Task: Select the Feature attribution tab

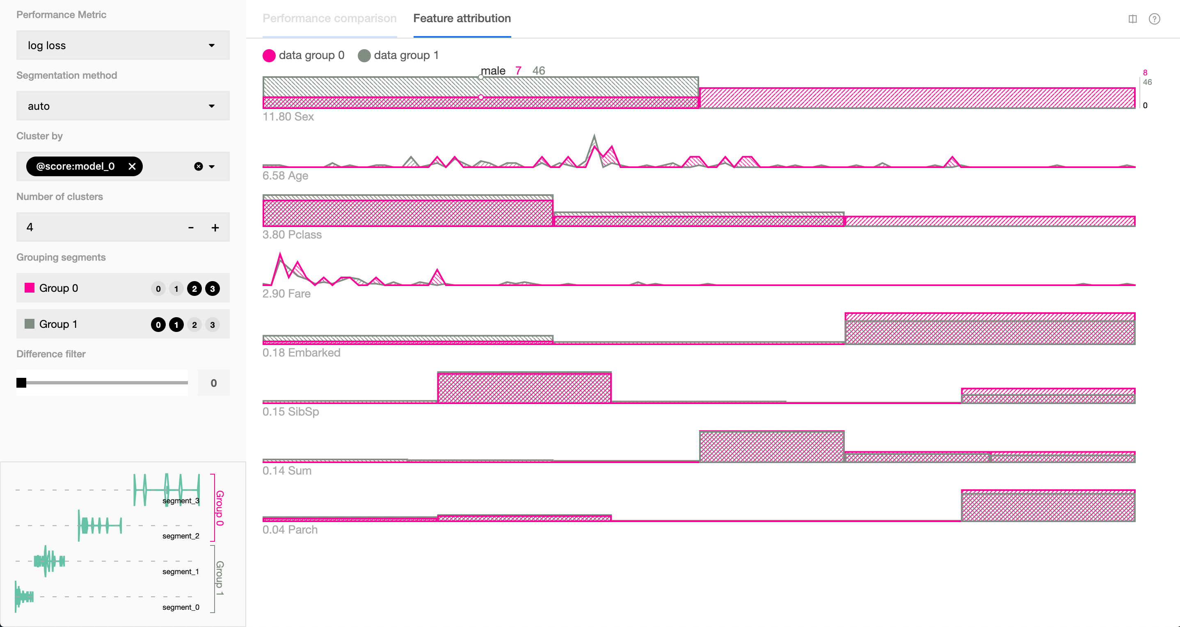Action: click(x=462, y=18)
